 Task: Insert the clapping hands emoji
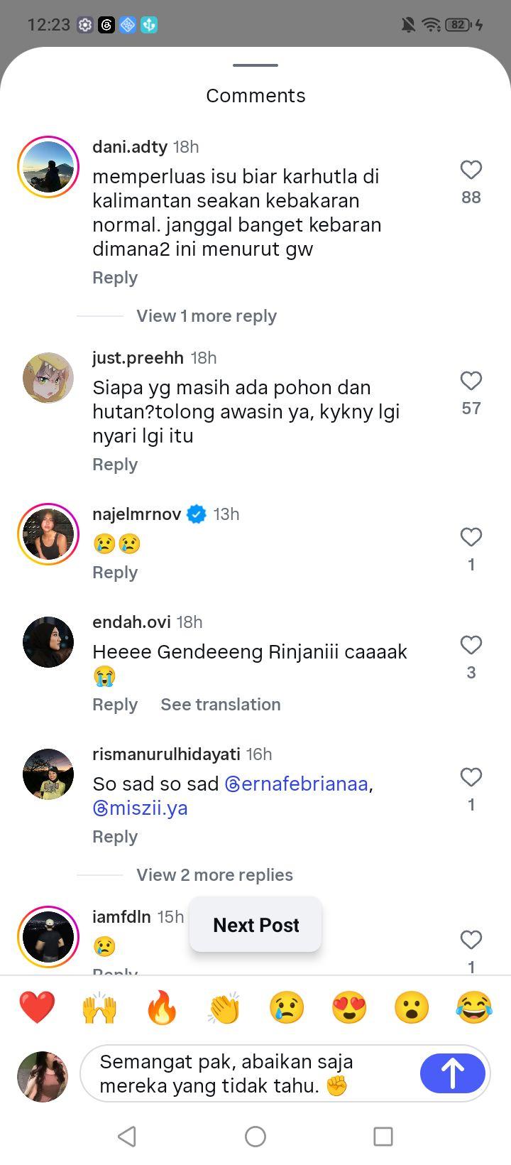pos(224,1007)
